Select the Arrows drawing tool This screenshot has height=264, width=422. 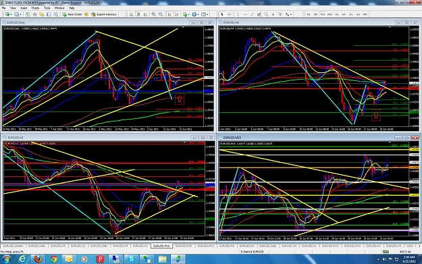[x=287, y=14]
